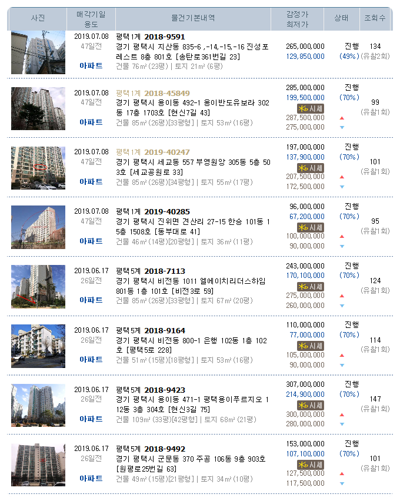Click blue down arrow beside 260,000,000
The image size is (400, 504).
(x=342, y=306)
